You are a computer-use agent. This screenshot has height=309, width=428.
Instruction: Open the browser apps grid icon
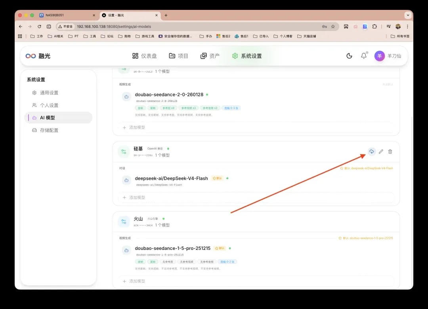[20, 36]
